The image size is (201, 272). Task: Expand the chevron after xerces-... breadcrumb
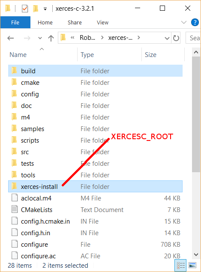[138, 37]
